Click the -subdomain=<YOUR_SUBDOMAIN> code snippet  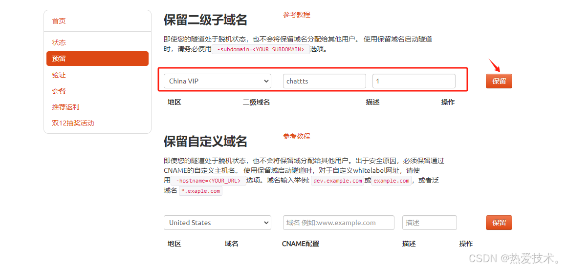(261, 49)
